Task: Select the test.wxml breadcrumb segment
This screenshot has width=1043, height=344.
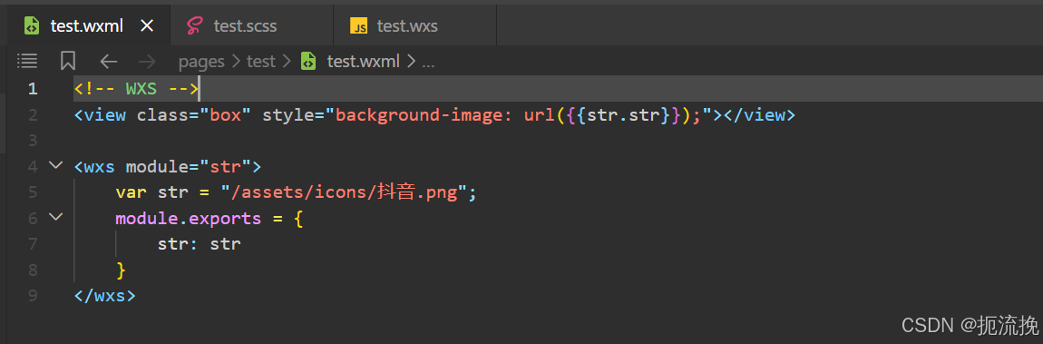Action: tap(363, 62)
